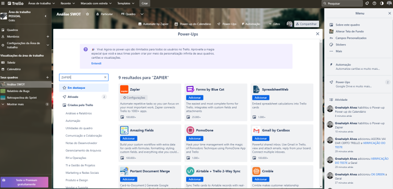Open Alterar Tela de Fundo option
Image resolution: width=393 pixels, height=189 pixels.
[x=350, y=31]
